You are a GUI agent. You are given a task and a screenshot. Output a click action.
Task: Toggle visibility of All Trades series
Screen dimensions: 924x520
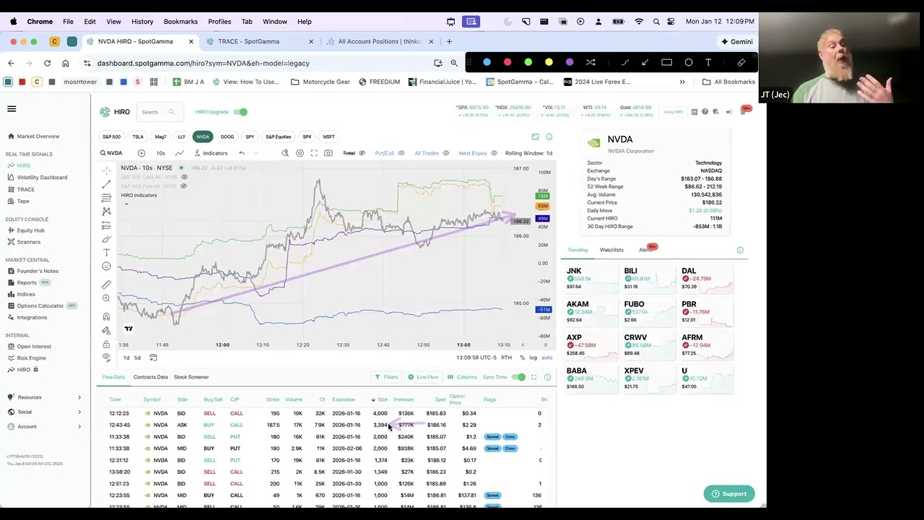445,153
